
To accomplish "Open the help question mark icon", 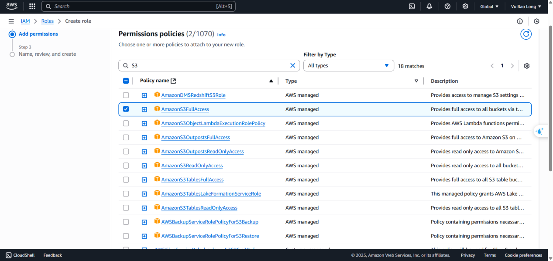I will coord(447,7).
